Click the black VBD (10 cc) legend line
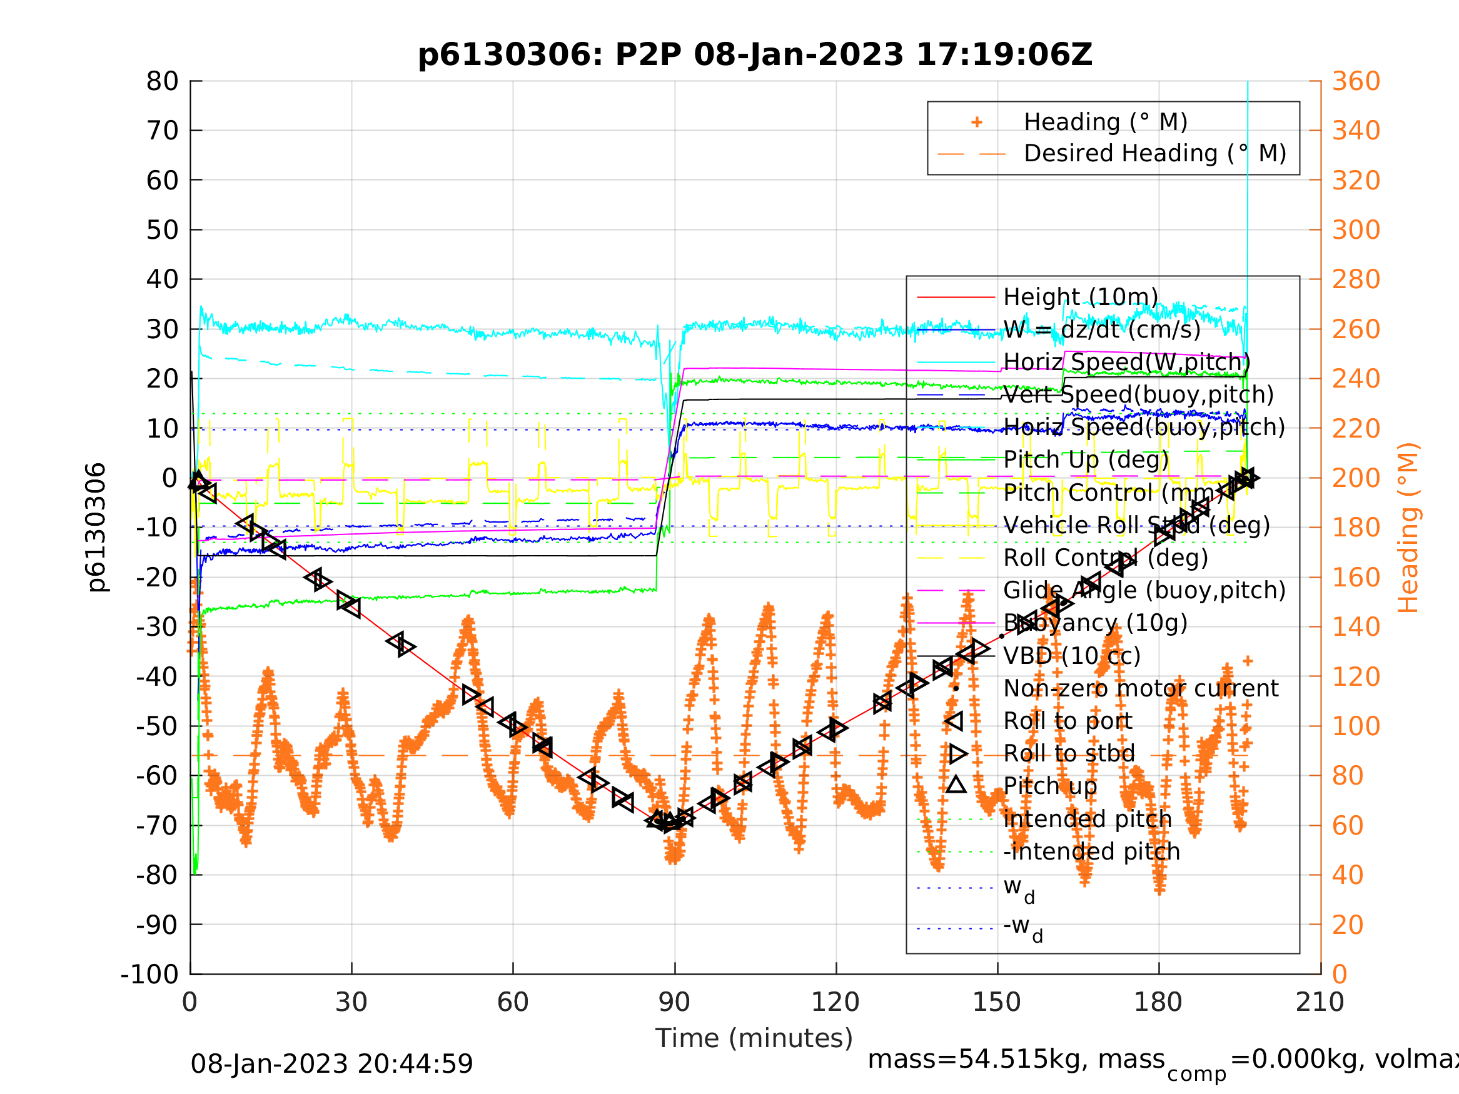Viewport: 1459px width, 1094px height. [x=955, y=656]
